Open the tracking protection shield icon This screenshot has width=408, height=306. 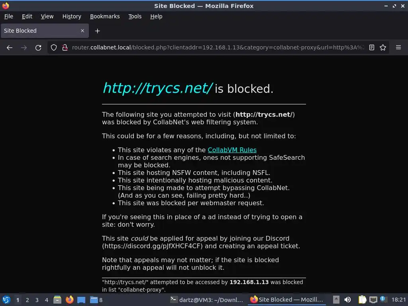54,48
